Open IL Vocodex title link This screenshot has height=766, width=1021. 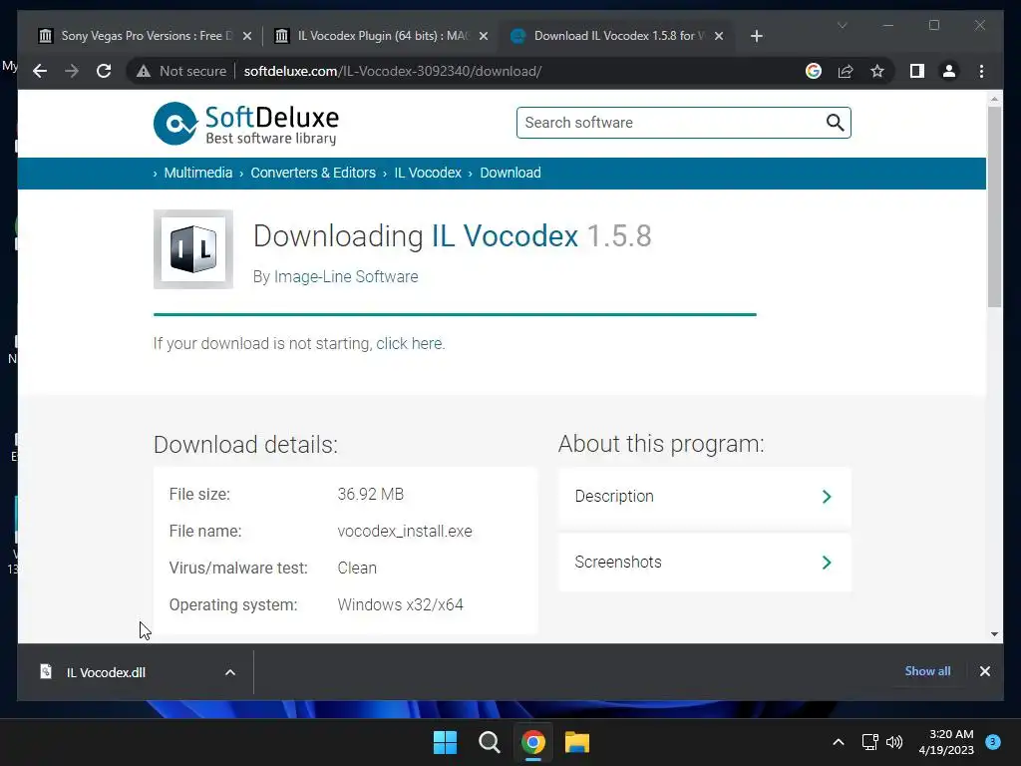point(505,235)
